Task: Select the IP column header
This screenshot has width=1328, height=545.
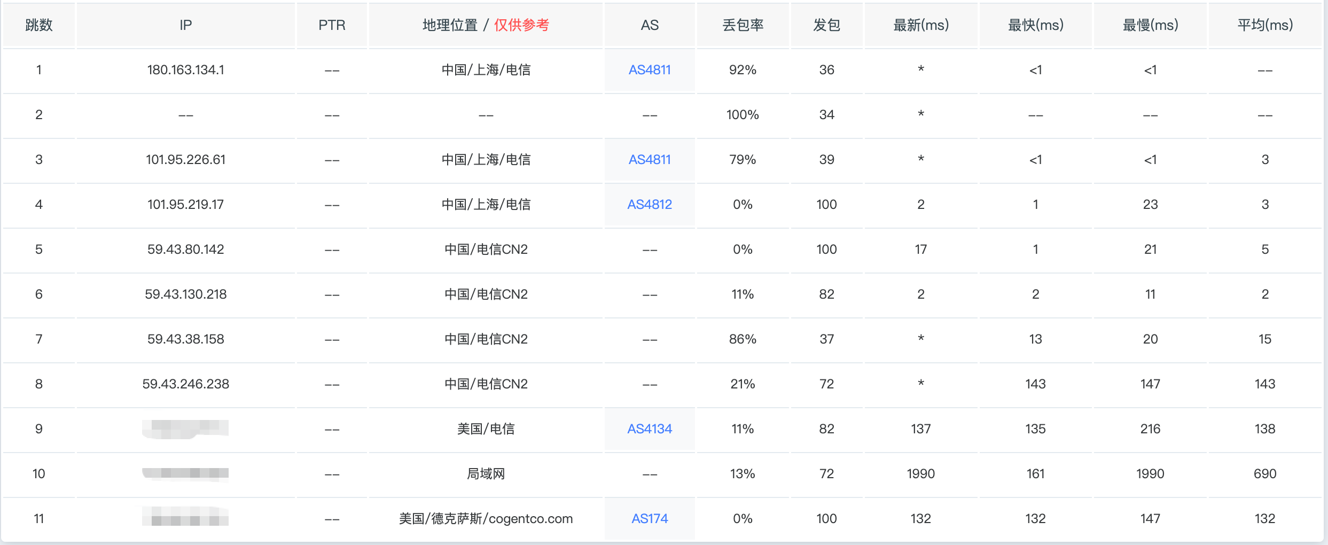Action: tap(185, 25)
